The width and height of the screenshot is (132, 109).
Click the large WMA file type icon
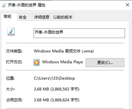tap(11, 31)
